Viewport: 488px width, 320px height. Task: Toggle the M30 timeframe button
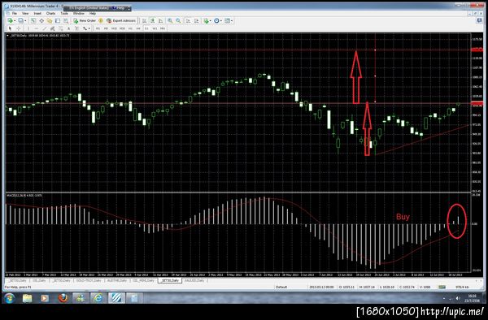click(122, 28)
